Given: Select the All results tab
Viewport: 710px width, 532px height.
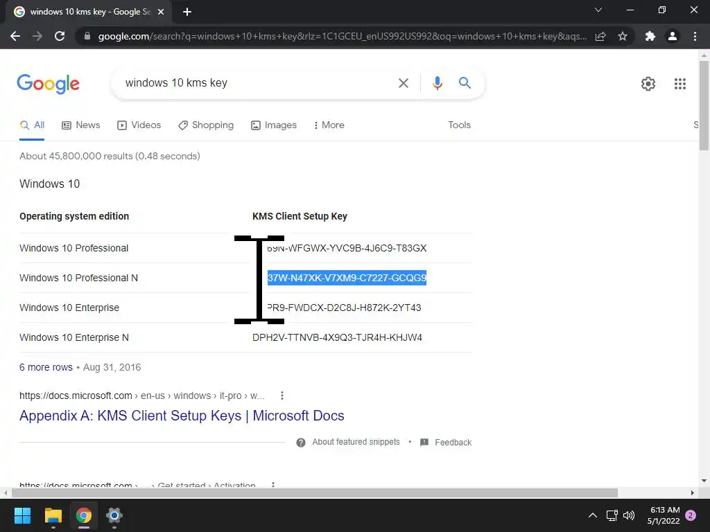Looking at the screenshot, I should [32, 125].
